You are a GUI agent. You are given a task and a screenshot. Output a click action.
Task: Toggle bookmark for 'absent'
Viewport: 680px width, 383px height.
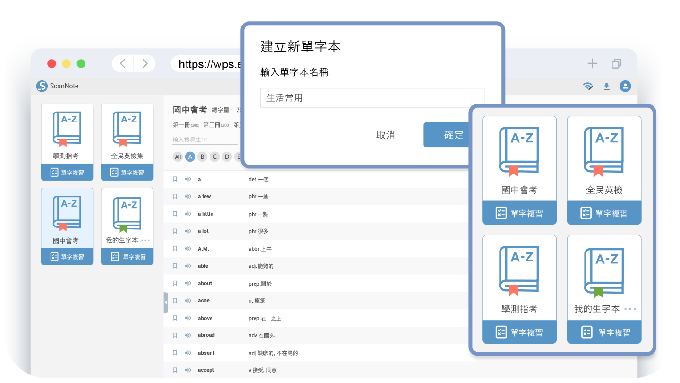tap(175, 353)
